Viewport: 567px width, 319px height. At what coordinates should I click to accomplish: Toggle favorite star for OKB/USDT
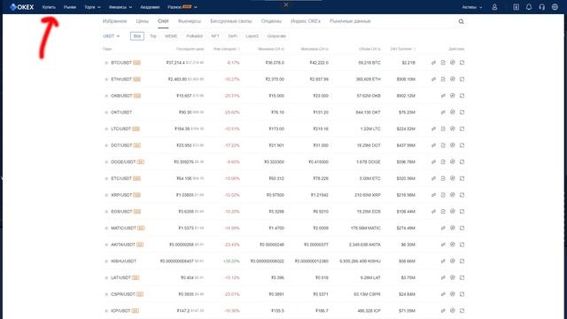(x=106, y=96)
